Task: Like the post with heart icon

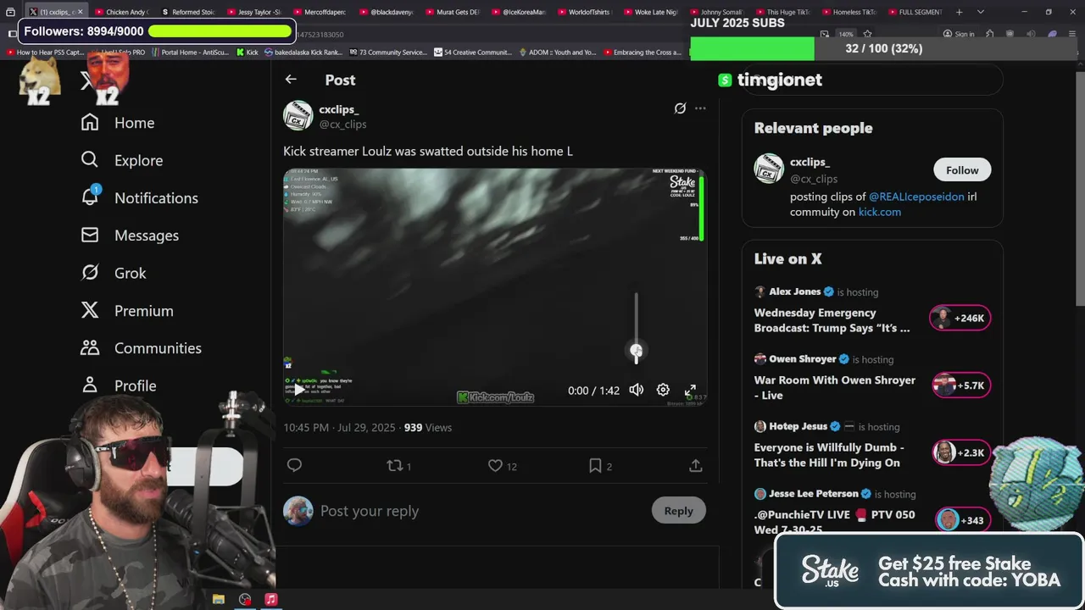Action: click(495, 465)
